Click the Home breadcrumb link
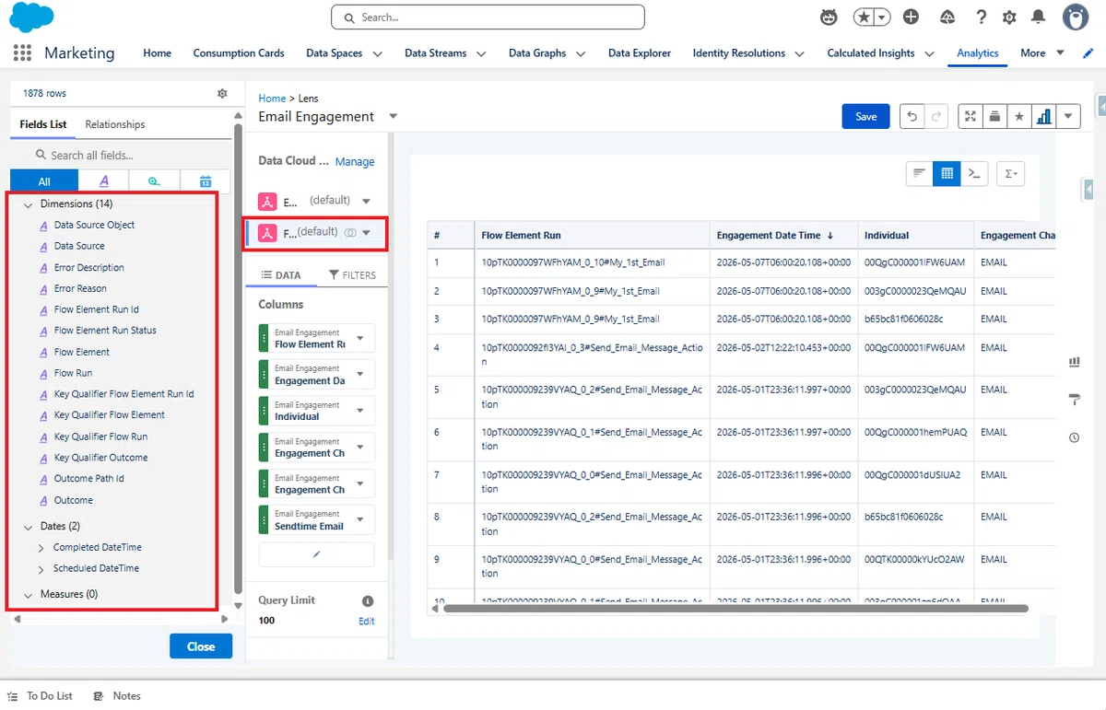 (272, 98)
